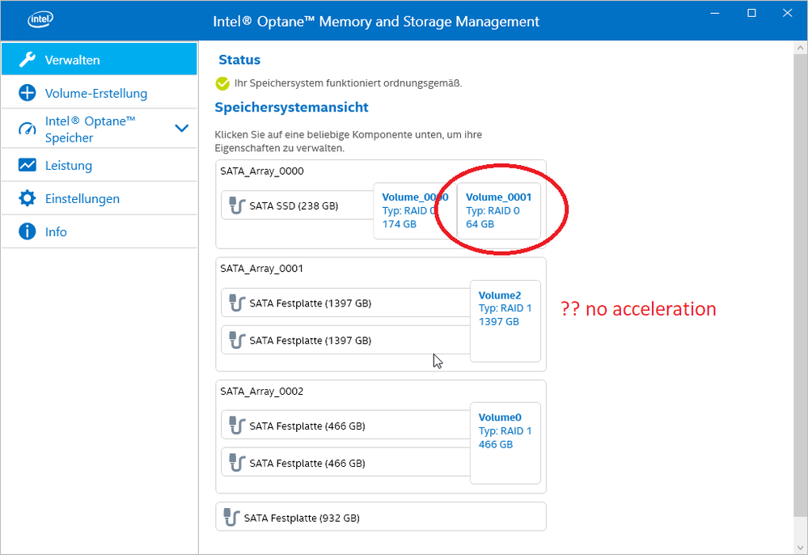Click the plus icon for Volume-Erstellung
Image resolution: width=808 pixels, height=555 pixels.
[x=27, y=93]
